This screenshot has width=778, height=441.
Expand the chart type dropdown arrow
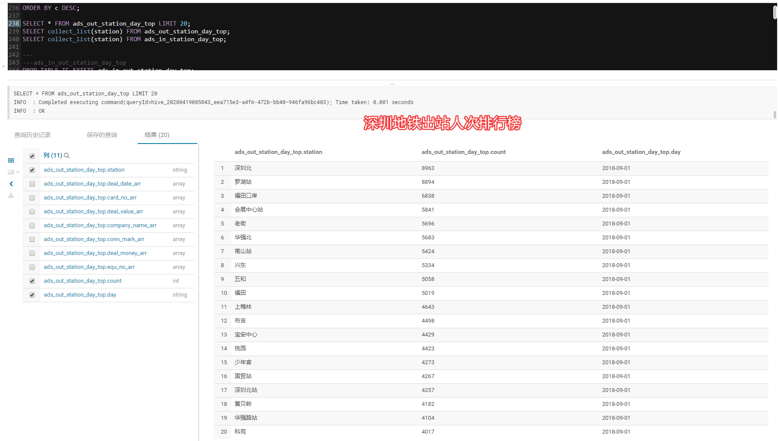coord(18,173)
